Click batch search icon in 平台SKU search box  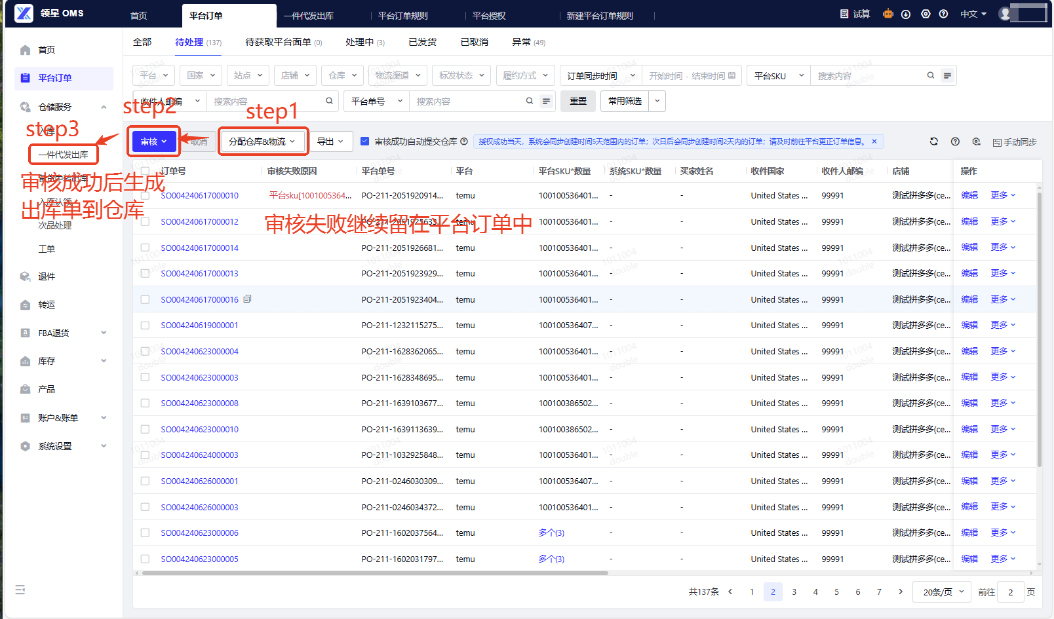click(947, 76)
